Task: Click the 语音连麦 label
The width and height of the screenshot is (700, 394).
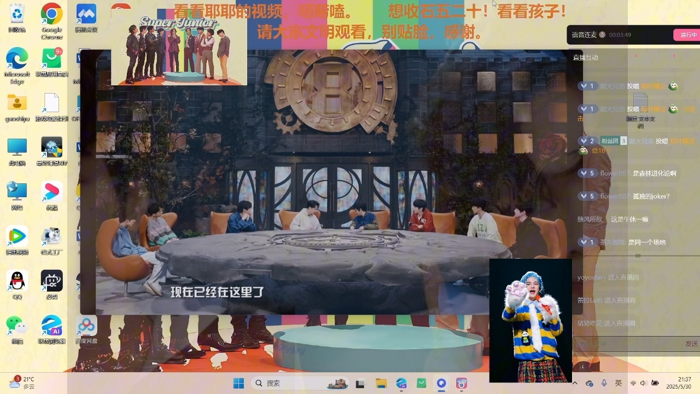Action: click(584, 34)
